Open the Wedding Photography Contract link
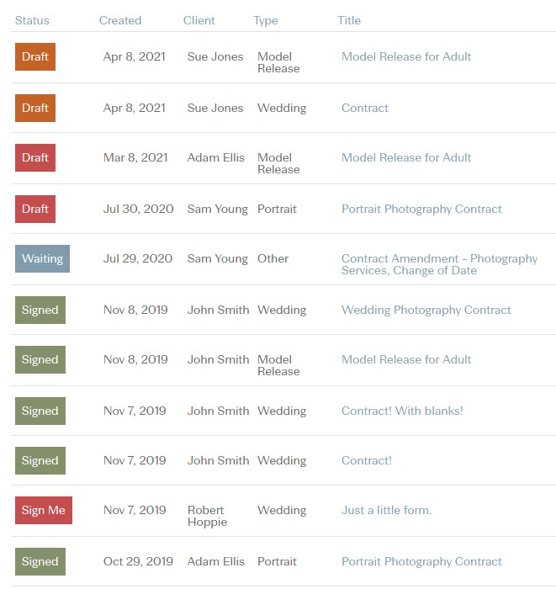The height and width of the screenshot is (589, 556). 426,310
